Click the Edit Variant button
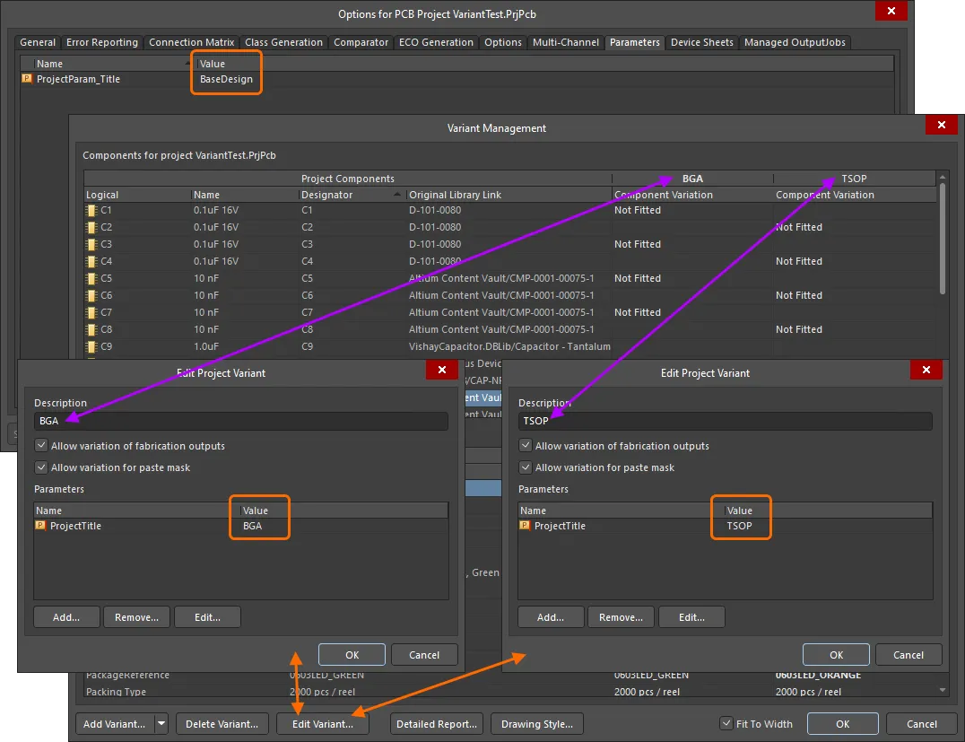Screen dimensions: 965x742 coord(323,723)
